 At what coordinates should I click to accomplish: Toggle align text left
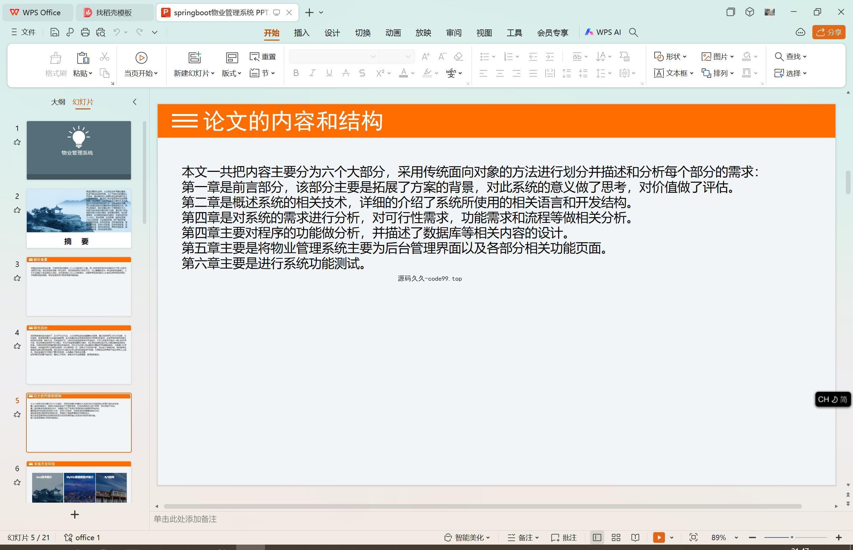coord(483,74)
